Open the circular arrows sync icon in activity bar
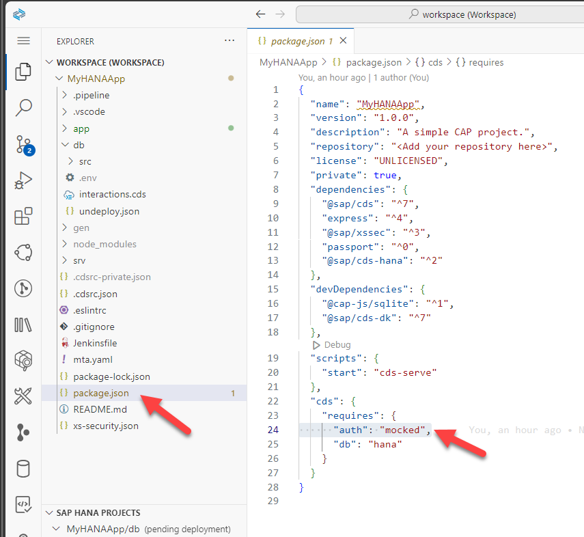This screenshot has width=584, height=537. (x=23, y=252)
